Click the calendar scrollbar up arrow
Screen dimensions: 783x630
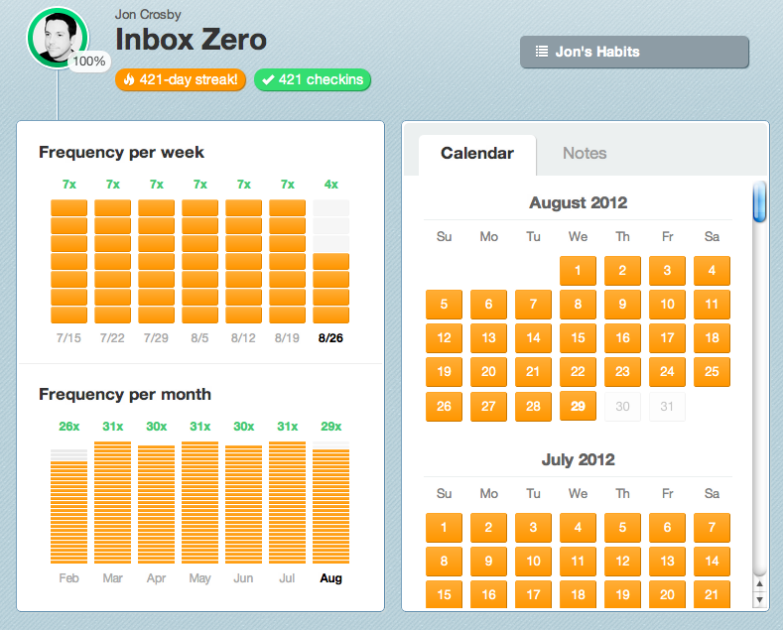[x=760, y=584]
